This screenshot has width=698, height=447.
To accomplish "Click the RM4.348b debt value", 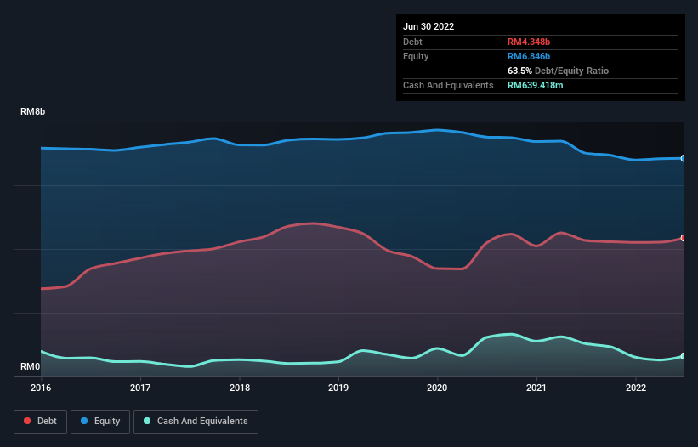I will coord(529,42).
